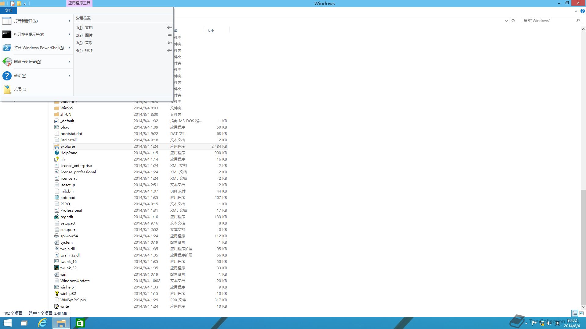The width and height of the screenshot is (586, 329).
Task: Open the 打开新窗口(N) menu entry
Action: [x=37, y=21]
